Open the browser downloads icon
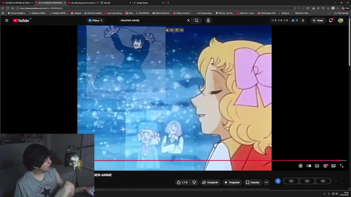 (x=328, y=8)
